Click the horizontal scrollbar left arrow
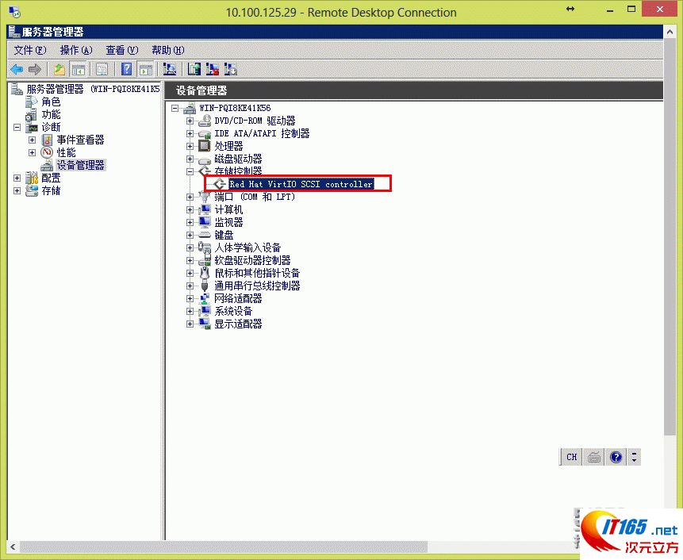The height and width of the screenshot is (560, 683). tap(13, 547)
